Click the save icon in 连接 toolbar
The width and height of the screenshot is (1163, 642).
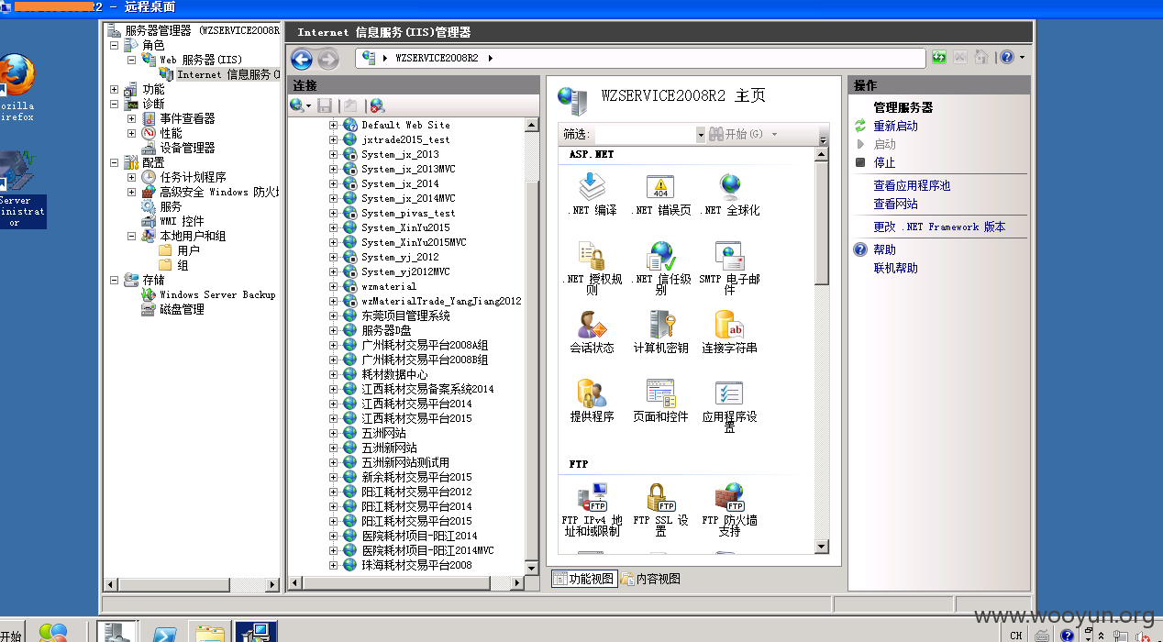pos(325,105)
